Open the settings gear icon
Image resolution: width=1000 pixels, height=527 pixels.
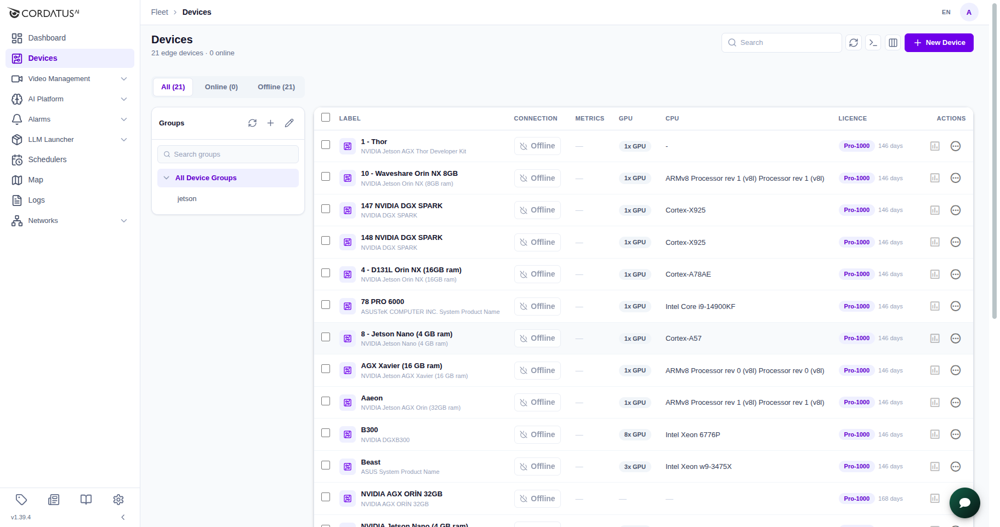118,500
